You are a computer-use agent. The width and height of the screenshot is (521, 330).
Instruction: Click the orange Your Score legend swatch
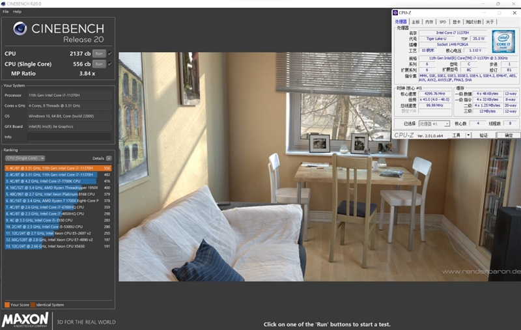pyautogui.click(x=7, y=305)
